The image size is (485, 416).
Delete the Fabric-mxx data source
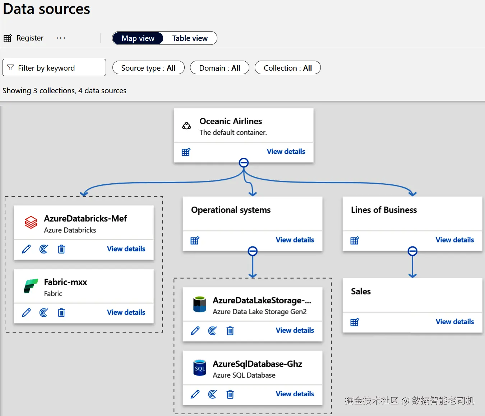61,313
